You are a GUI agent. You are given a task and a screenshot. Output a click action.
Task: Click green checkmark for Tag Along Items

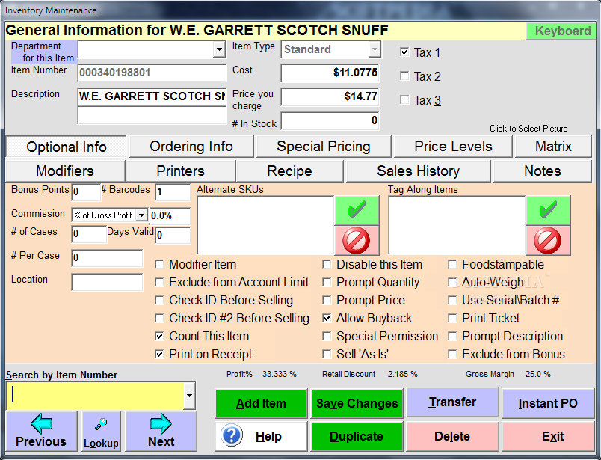[x=548, y=210]
